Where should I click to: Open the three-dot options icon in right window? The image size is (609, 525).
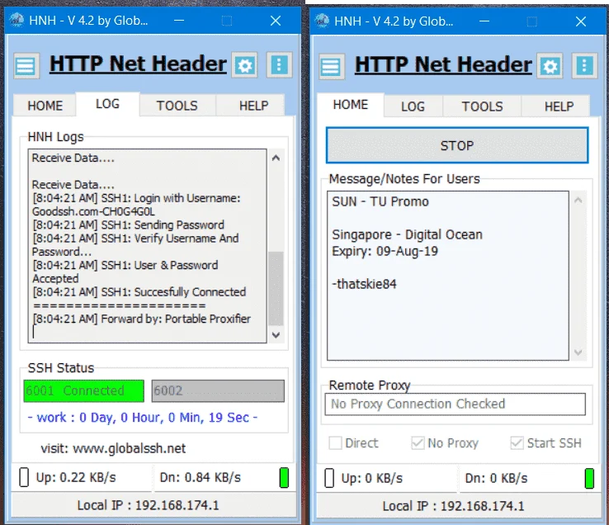[584, 66]
